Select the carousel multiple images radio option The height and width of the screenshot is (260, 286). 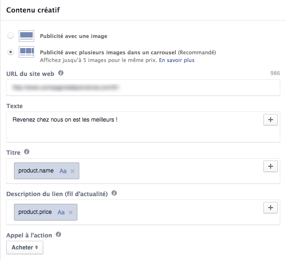tap(11, 52)
